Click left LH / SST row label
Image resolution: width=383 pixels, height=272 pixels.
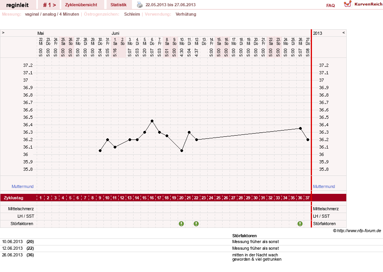(26, 216)
